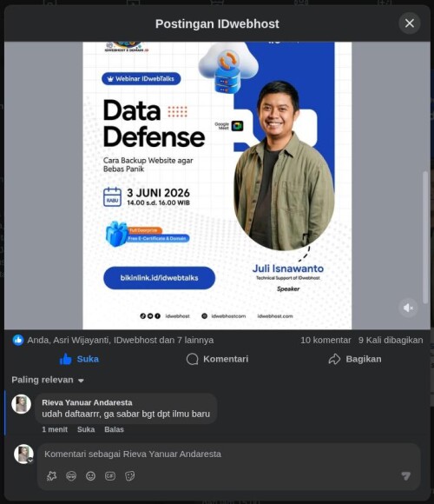The width and height of the screenshot is (434, 504).
Task: Switch the commenting profile via the avatar chevron
Action: pyautogui.click(x=30, y=461)
